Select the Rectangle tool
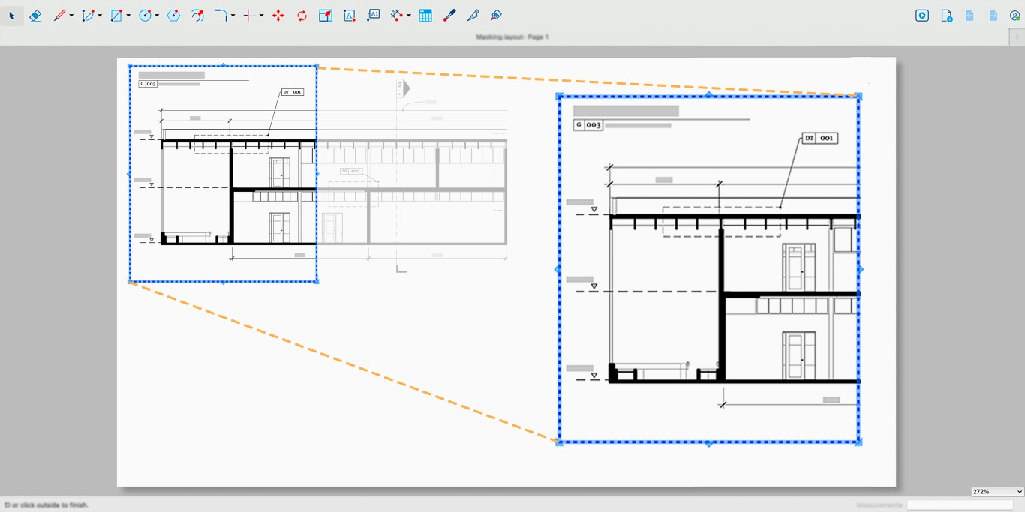 [x=116, y=16]
